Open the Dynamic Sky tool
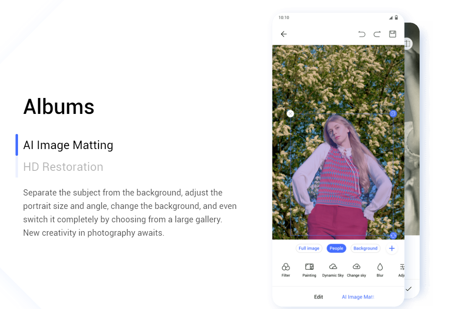Viewport: 464px width, 309px height. coord(333,270)
